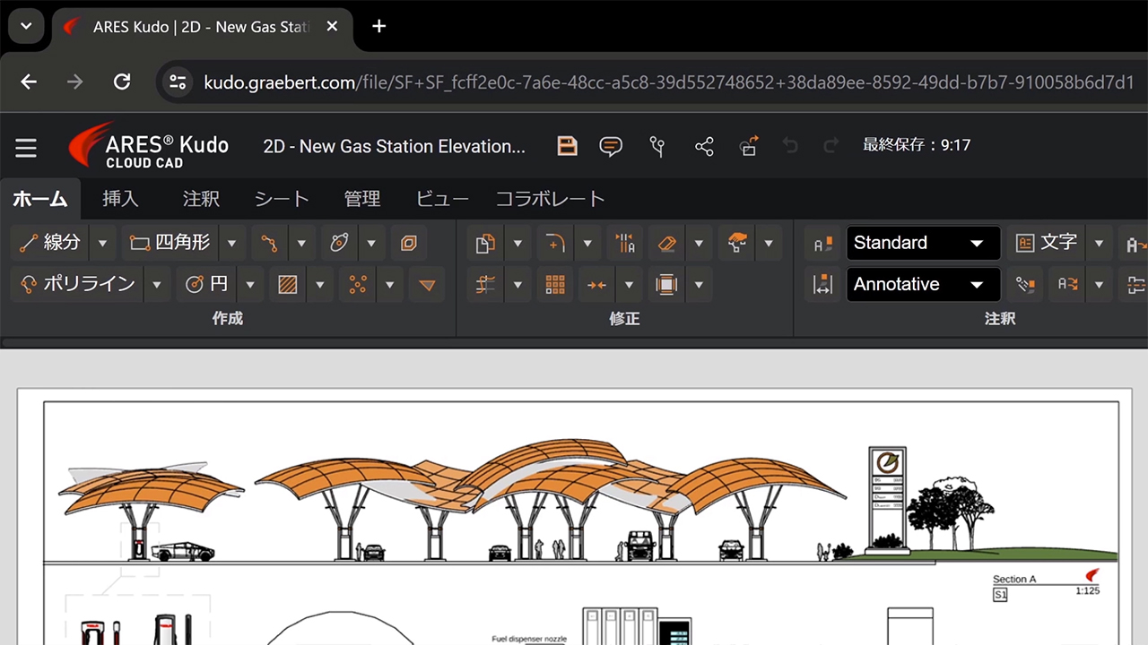Click the orange save icon
Image resolution: width=1148 pixels, height=645 pixels.
pyautogui.click(x=567, y=146)
